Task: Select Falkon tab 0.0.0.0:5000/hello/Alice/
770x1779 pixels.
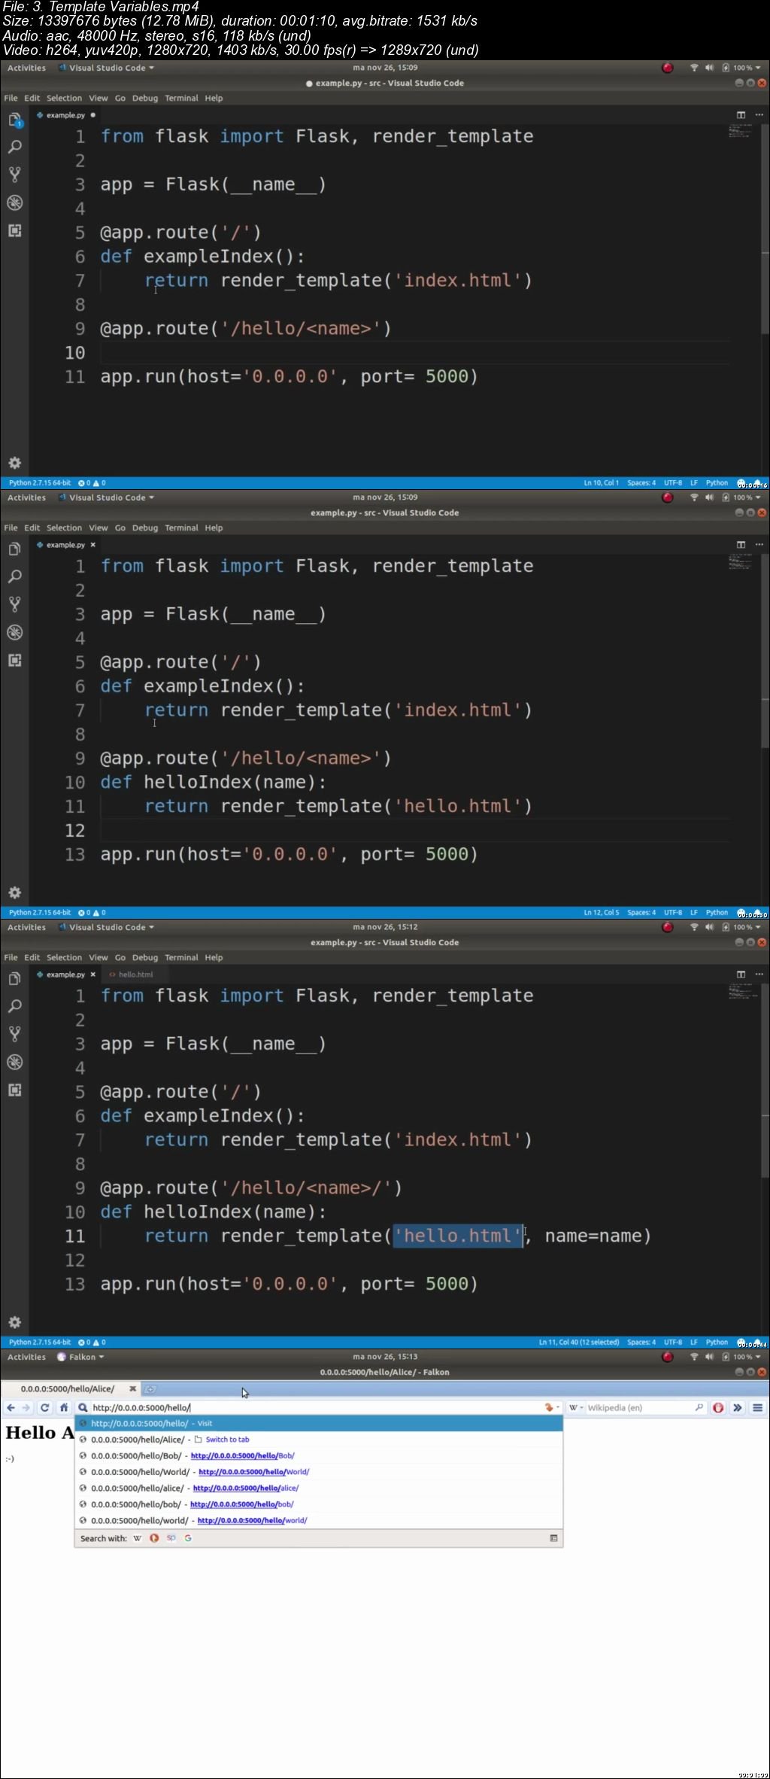Action: pyautogui.click(x=68, y=1388)
